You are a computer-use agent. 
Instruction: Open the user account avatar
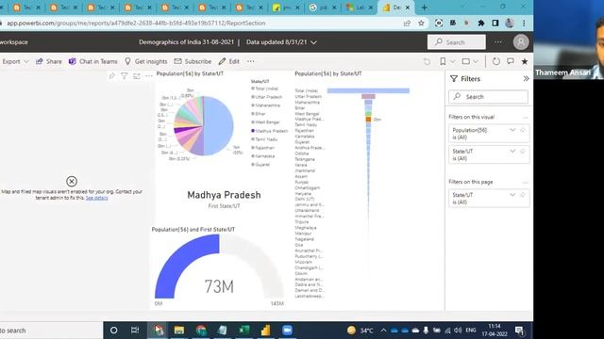(x=521, y=42)
